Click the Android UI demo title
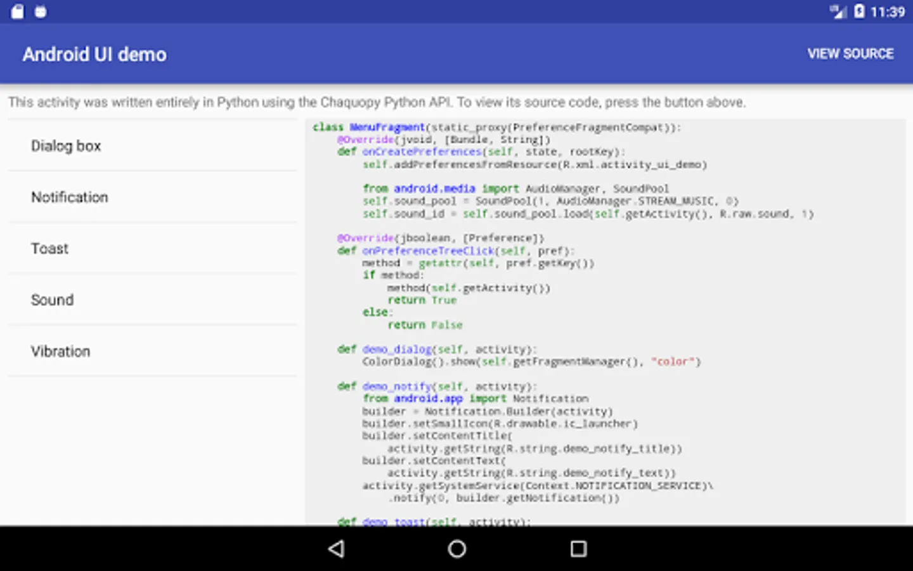Image resolution: width=913 pixels, height=571 pixels. [x=94, y=55]
